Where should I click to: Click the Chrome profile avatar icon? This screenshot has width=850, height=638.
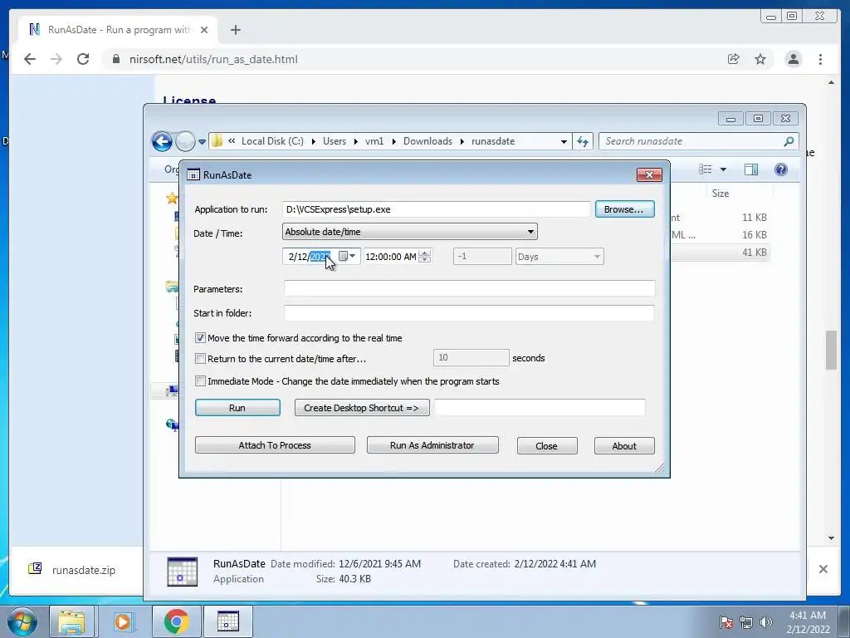(x=793, y=59)
